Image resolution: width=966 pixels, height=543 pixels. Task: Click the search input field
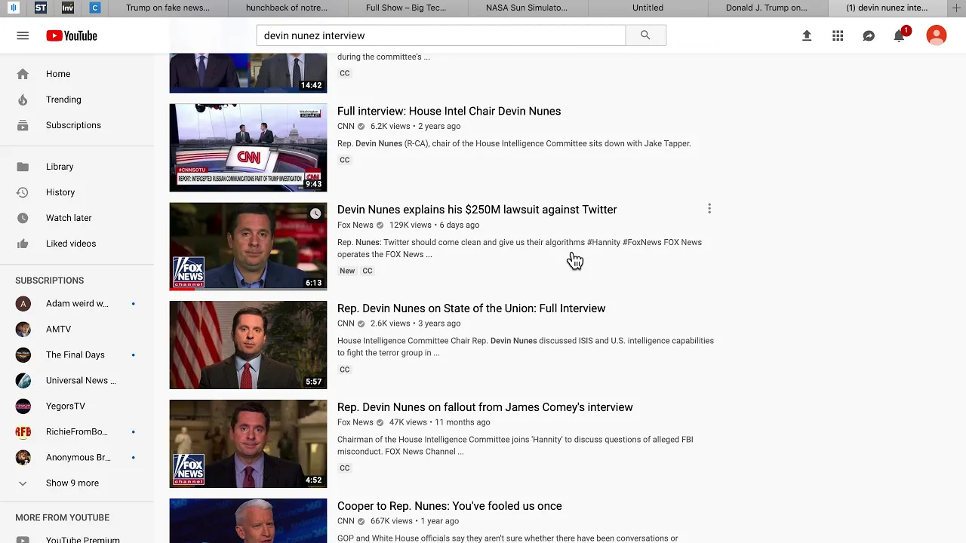click(441, 35)
